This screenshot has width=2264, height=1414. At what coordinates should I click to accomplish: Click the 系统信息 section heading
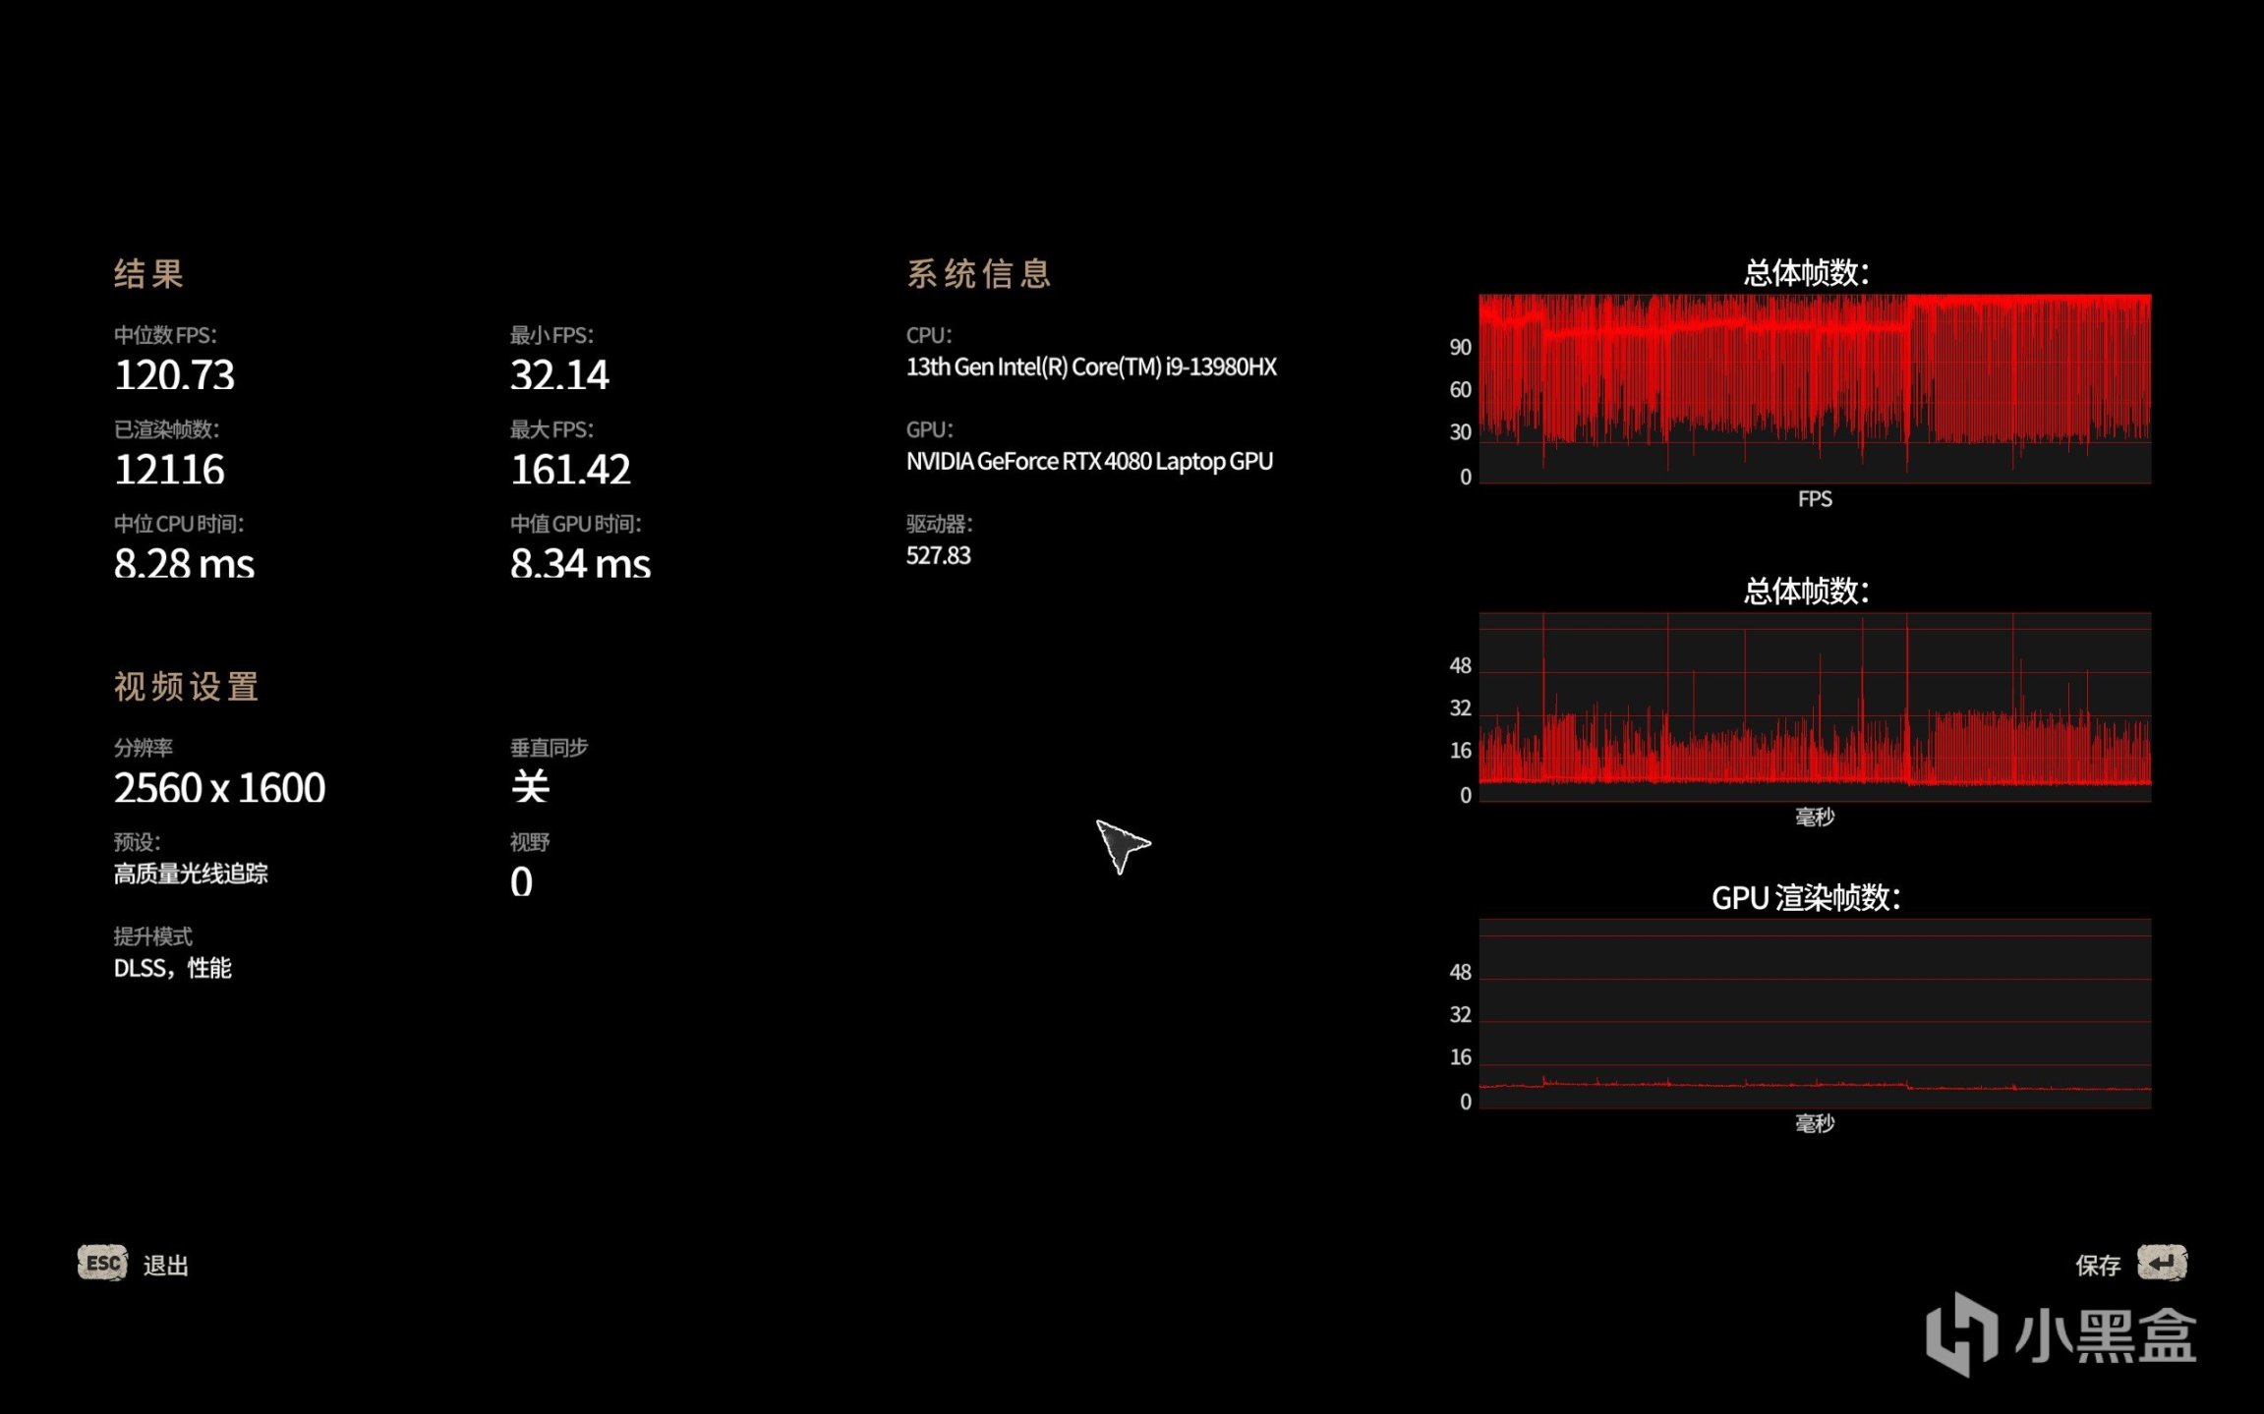[x=978, y=274]
